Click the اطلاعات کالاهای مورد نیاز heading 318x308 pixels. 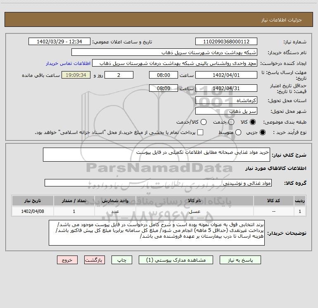point(275,168)
